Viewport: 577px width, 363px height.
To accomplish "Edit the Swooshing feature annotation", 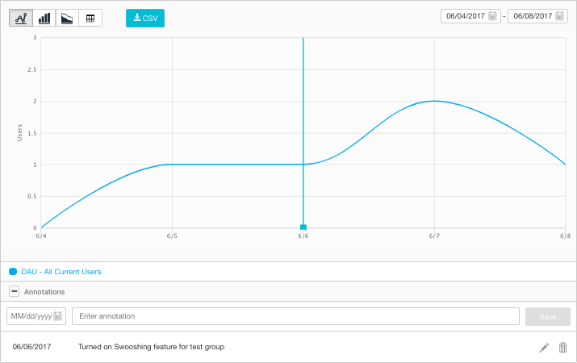I will pyautogui.click(x=544, y=348).
